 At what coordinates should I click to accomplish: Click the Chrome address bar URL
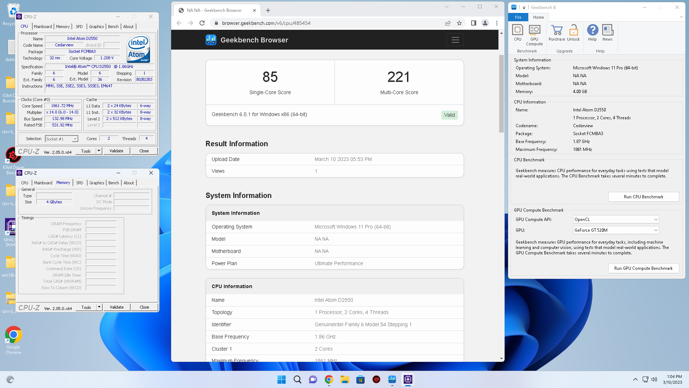click(x=266, y=23)
